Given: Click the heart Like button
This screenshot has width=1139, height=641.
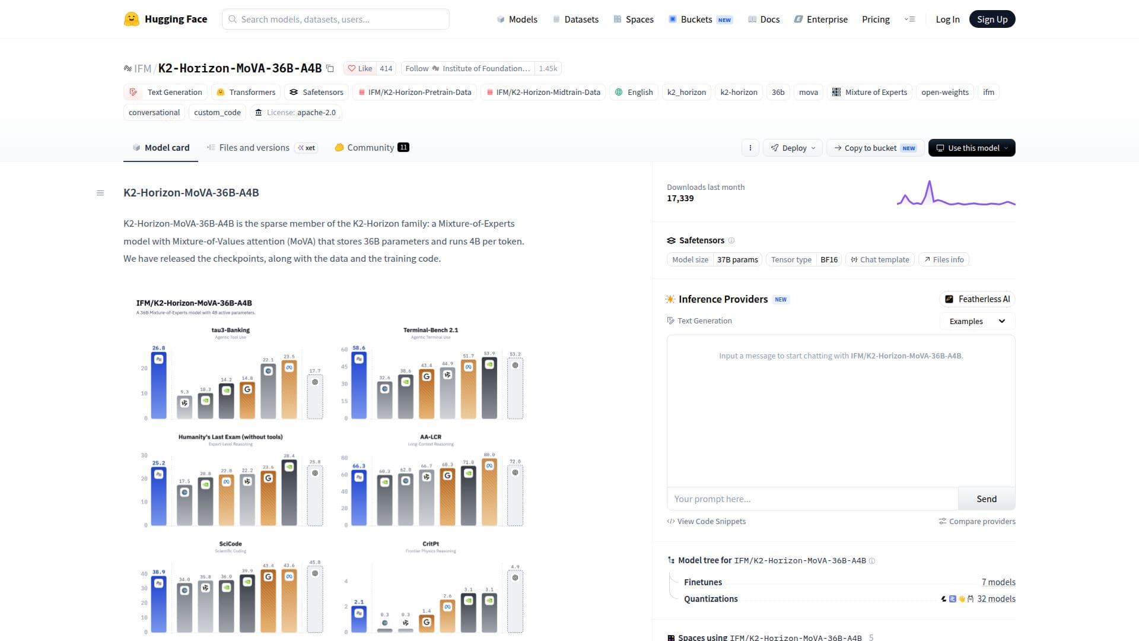Looking at the screenshot, I should (x=360, y=68).
